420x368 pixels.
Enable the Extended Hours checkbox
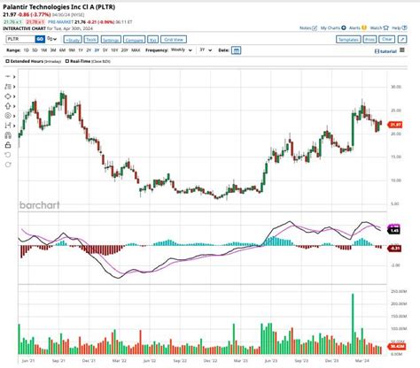8,61
